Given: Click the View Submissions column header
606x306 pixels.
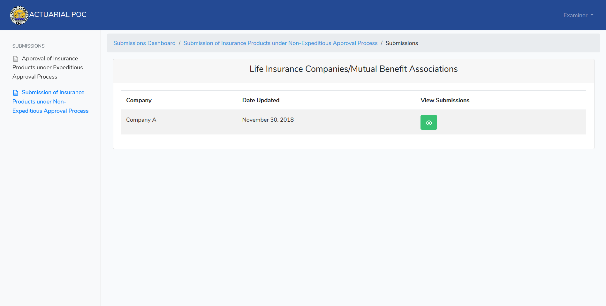Looking at the screenshot, I should [445, 100].
